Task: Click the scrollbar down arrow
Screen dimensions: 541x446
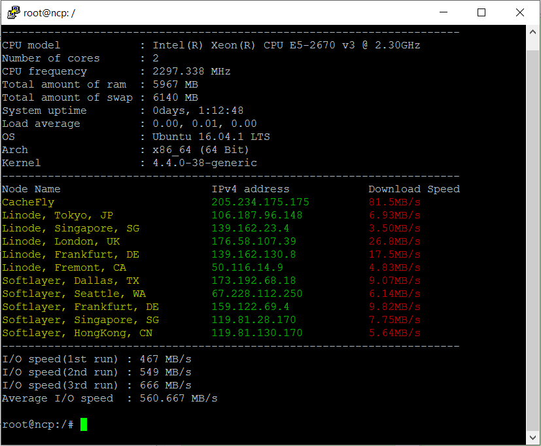Action: [532, 437]
